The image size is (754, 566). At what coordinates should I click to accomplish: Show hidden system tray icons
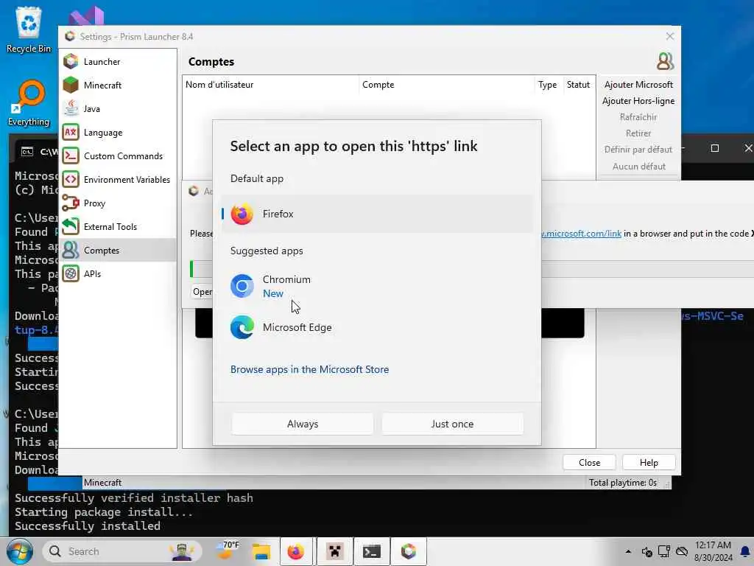point(628,551)
